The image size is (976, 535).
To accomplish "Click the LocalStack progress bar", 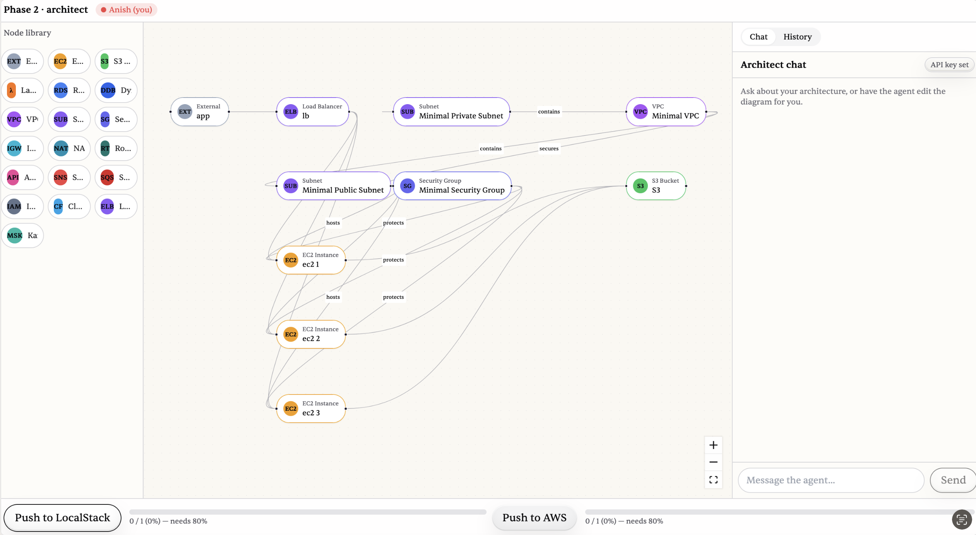I will 308,512.
